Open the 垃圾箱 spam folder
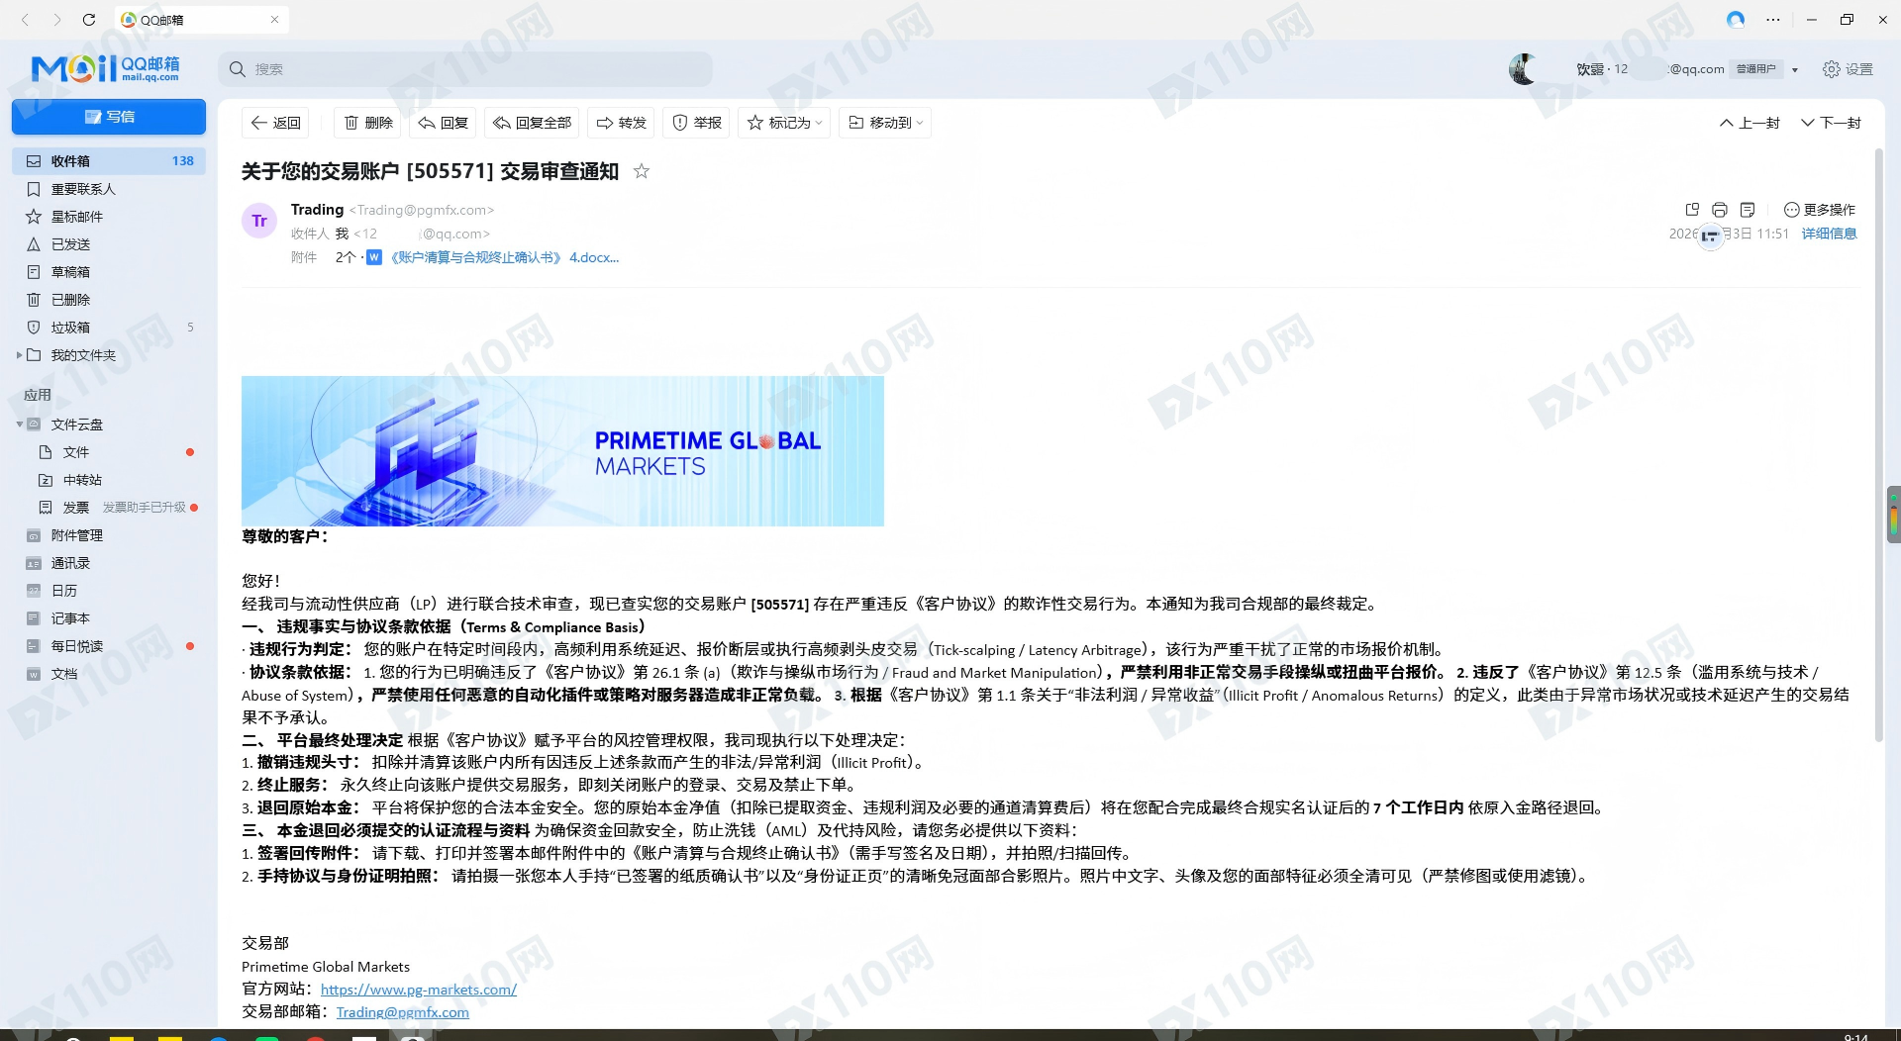This screenshot has width=1901, height=1041. coord(109,328)
